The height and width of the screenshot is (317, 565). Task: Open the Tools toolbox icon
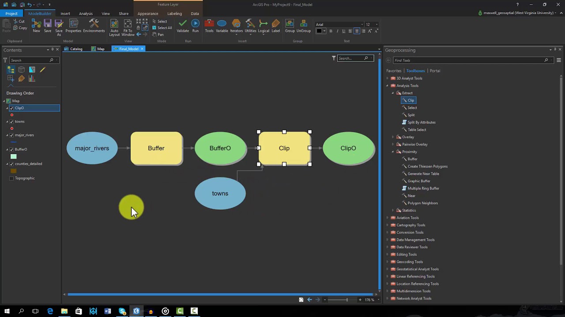(x=209, y=26)
